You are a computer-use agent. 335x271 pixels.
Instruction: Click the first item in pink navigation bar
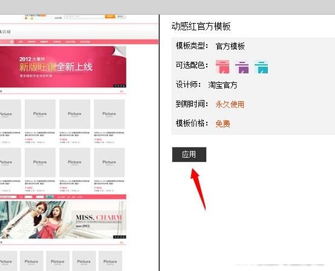[x=21, y=42]
